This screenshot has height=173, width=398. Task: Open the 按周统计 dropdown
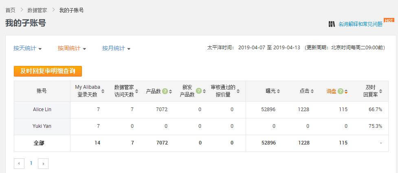click(x=72, y=48)
